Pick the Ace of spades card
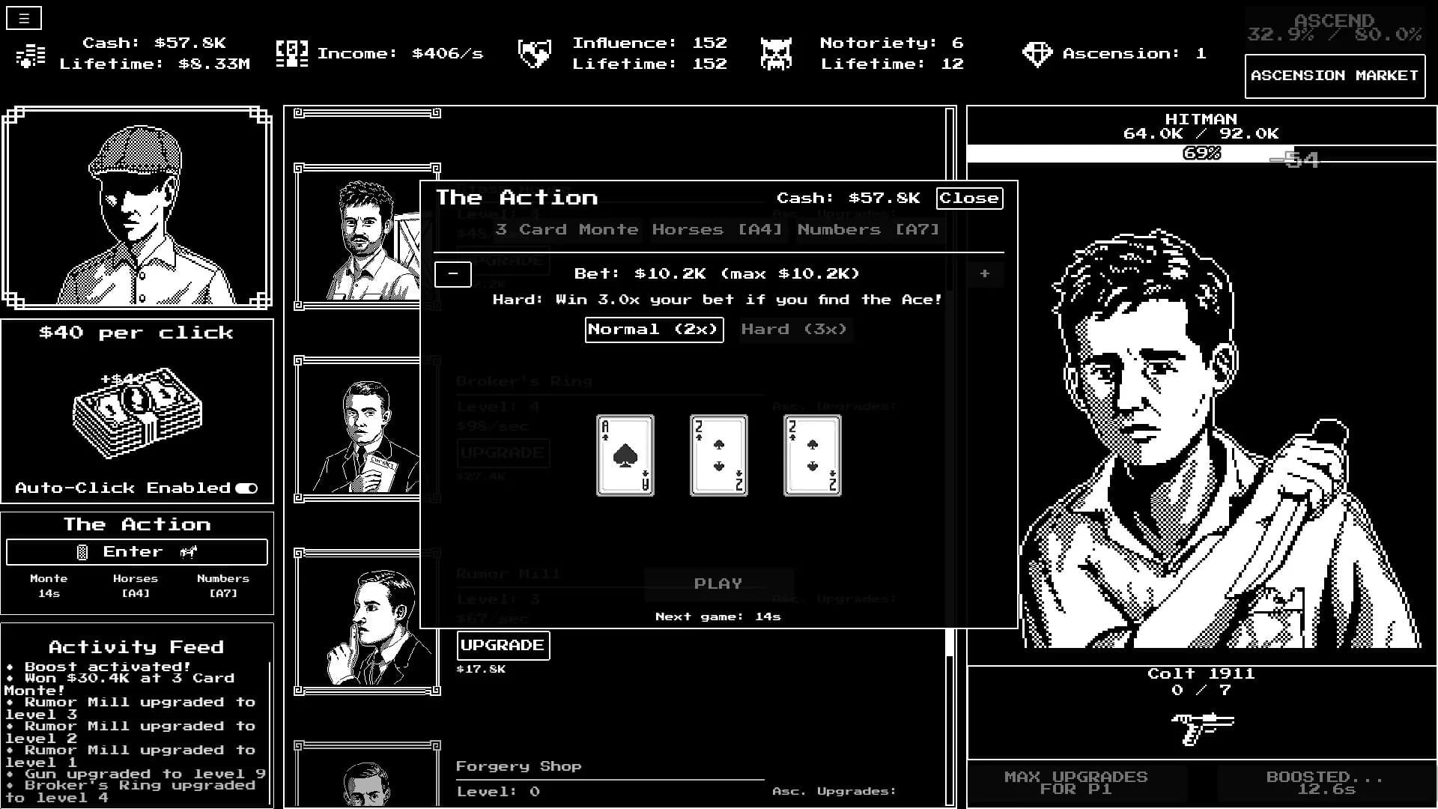The width and height of the screenshot is (1438, 809). [625, 455]
